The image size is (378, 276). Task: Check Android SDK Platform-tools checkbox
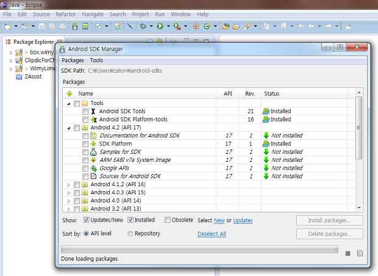85,120
